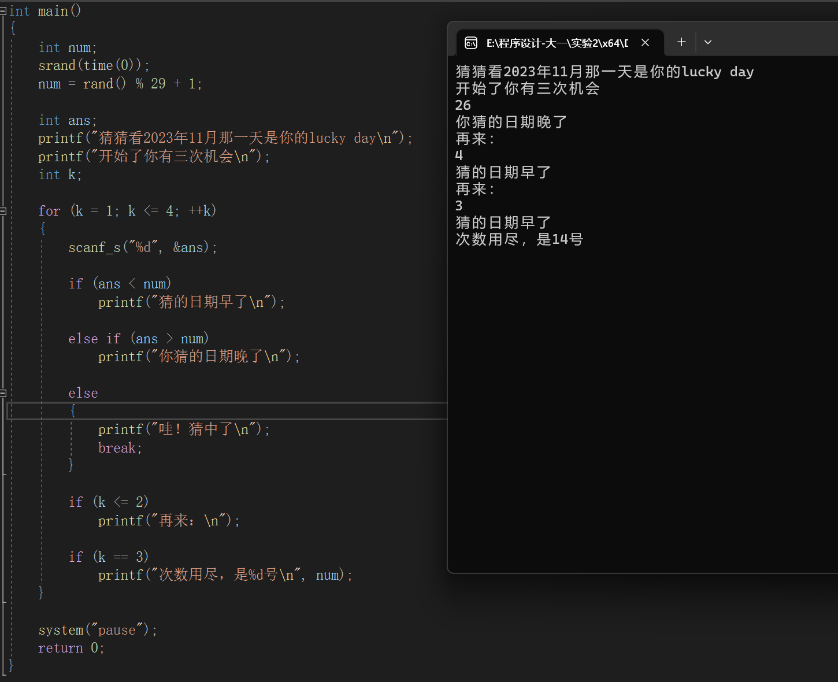The height and width of the screenshot is (682, 838).
Task: Close the E:\程序设计 terminal tab
Action: pos(646,43)
